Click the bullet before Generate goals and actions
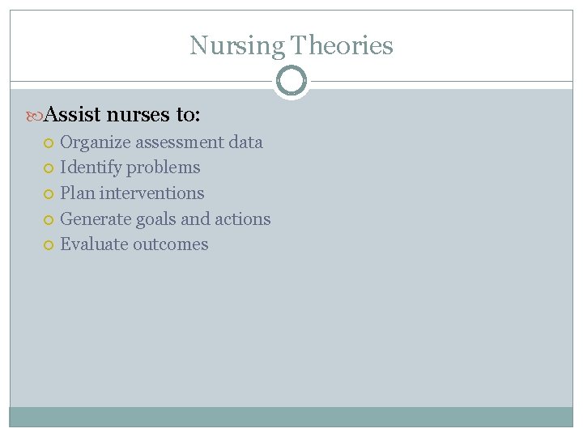The width and height of the screenshot is (583, 437). (49, 220)
